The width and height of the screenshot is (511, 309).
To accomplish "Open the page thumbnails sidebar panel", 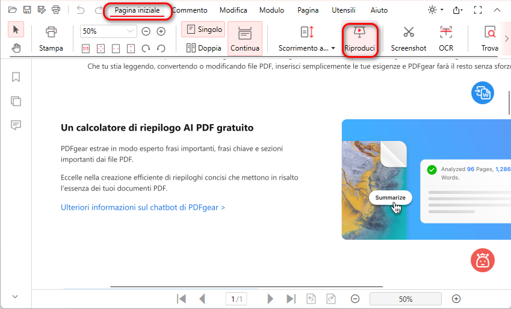I will tap(16, 101).
